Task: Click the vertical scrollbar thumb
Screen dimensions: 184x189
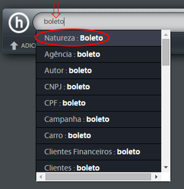Action: pos(166,52)
